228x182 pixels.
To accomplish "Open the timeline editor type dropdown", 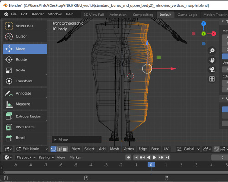I will click(x=8, y=157).
